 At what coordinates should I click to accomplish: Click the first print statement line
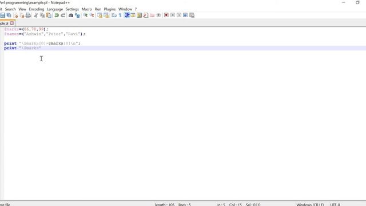42,43
